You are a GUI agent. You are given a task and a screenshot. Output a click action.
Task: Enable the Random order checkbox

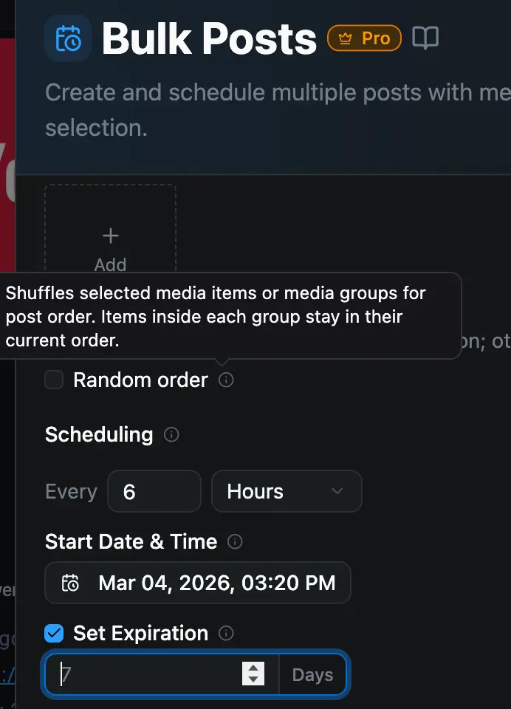pyautogui.click(x=54, y=380)
